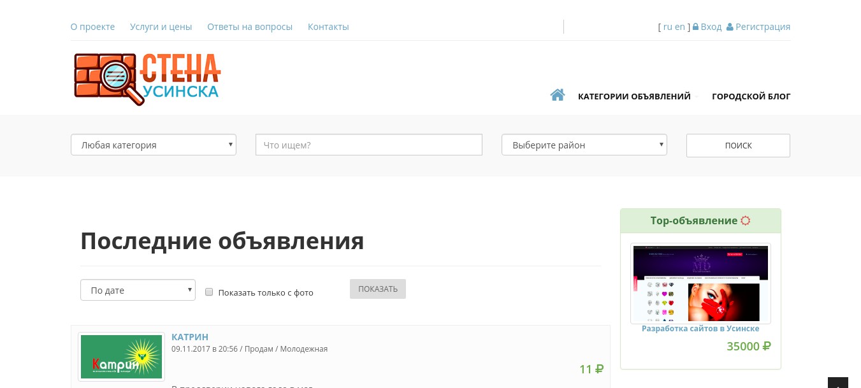Screen dimensions: 861x388
Task: Open the 'Любая категория' dropdown
Action: click(154, 145)
